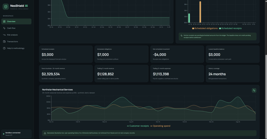Click the Scheduled obligations $7,000 value
The height and width of the screenshot is (139, 267).
pyautogui.click(x=103, y=55)
